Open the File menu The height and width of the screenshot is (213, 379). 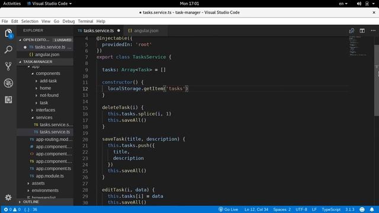(x=5, y=21)
